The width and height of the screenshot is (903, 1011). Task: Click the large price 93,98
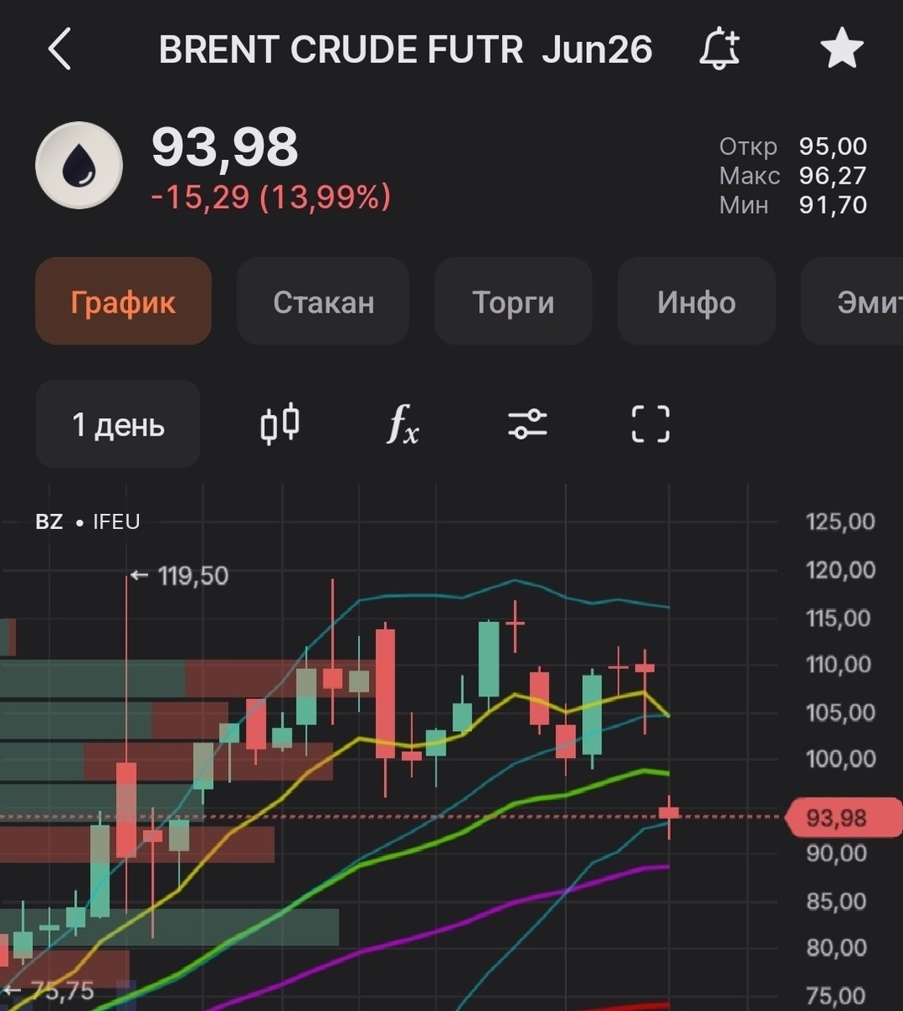click(225, 147)
